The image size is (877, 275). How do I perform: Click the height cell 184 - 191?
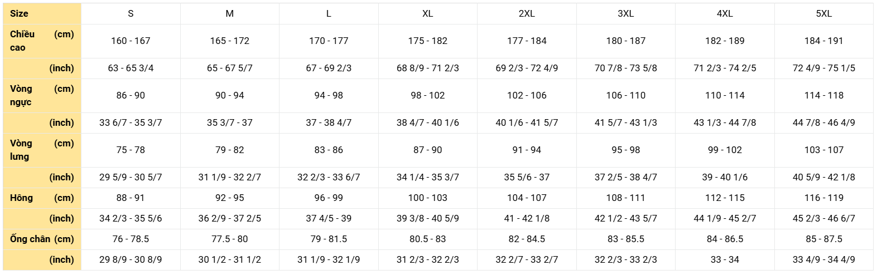pos(823,41)
